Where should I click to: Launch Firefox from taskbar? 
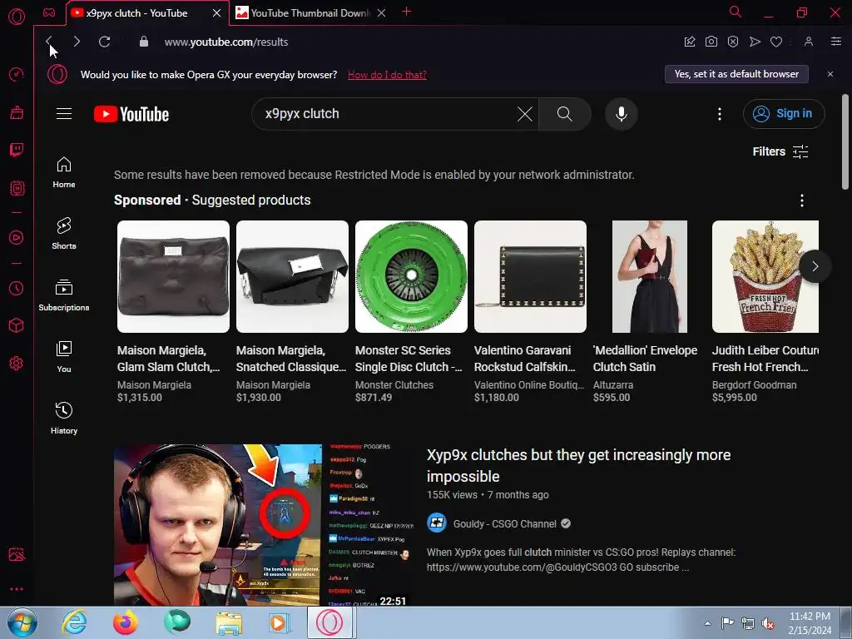(126, 622)
